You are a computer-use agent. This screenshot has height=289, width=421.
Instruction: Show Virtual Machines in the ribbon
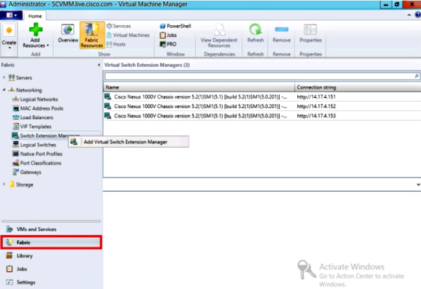tap(128, 35)
